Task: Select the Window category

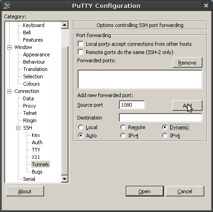Action: (23, 47)
